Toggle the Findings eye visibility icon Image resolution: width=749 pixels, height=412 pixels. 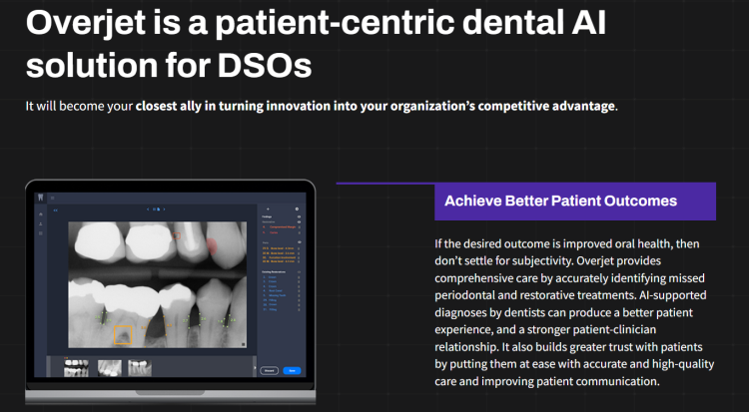pos(299,216)
